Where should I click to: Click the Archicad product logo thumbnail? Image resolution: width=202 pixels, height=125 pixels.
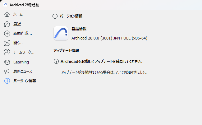click(x=61, y=33)
